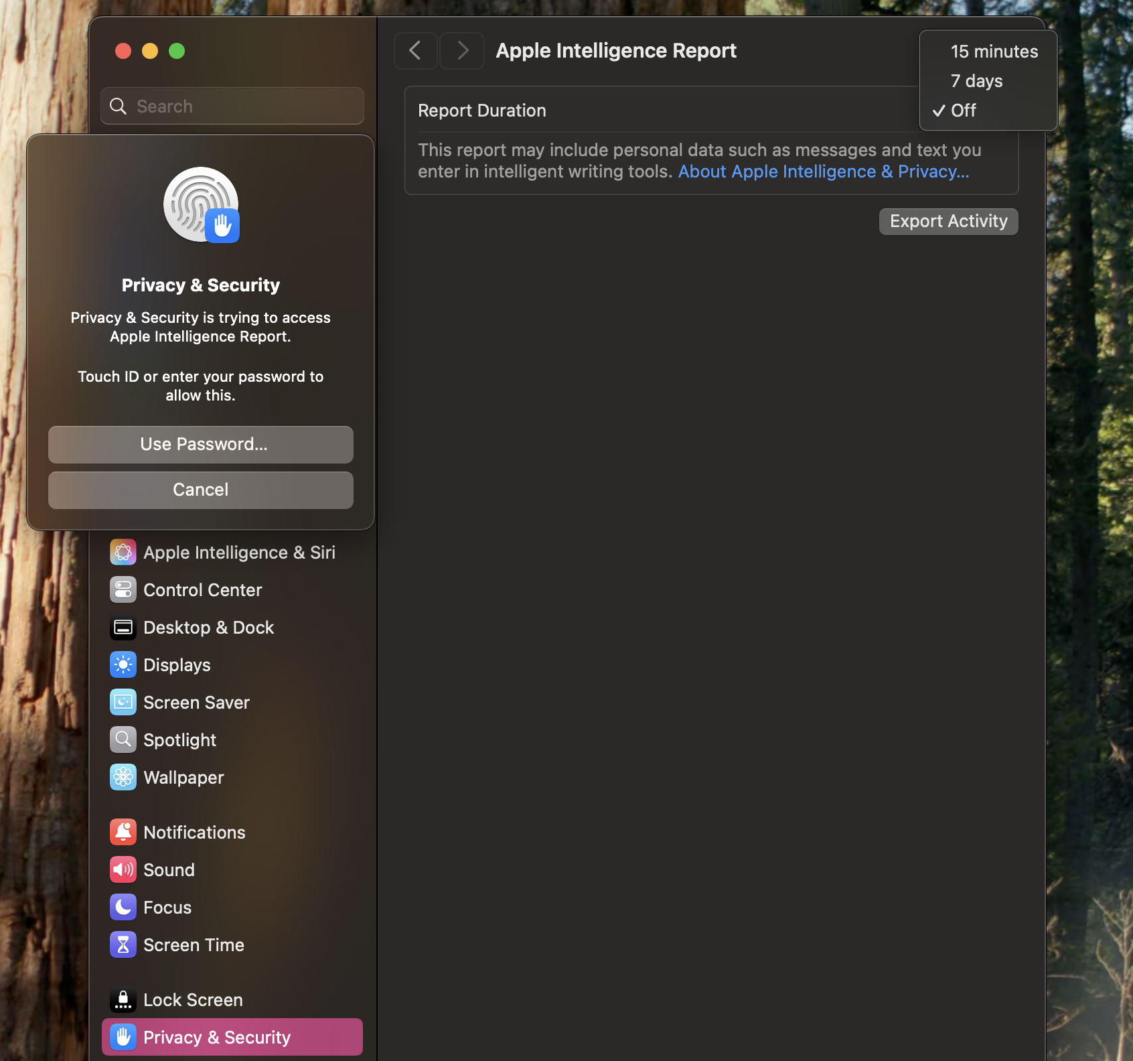Open About Apple Intelligence & Privacy link

pos(824,172)
